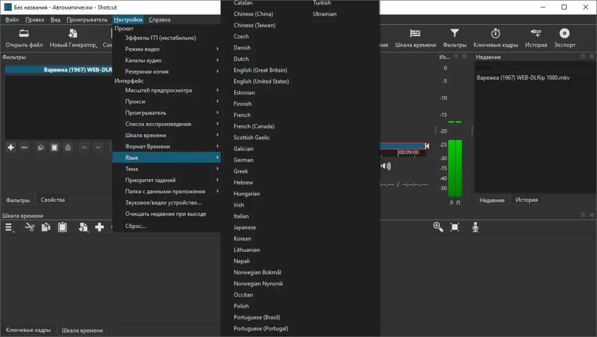This screenshot has width=597, height=337.
Task: Click the volume speaker icon in the player
Action: [386, 166]
